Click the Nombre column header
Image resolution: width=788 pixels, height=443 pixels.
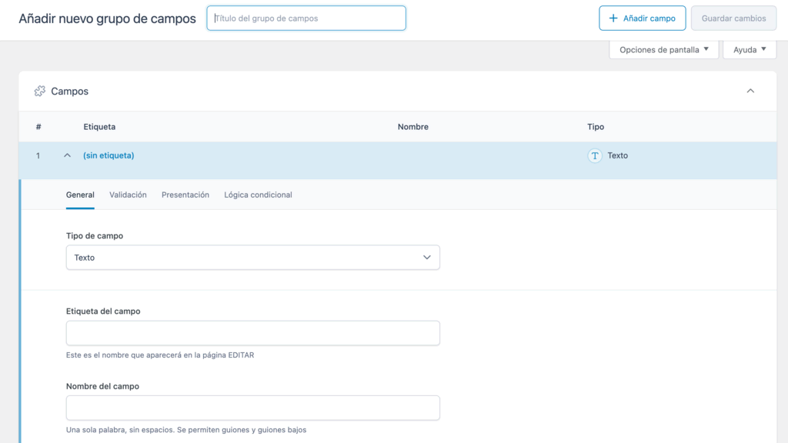(x=412, y=127)
